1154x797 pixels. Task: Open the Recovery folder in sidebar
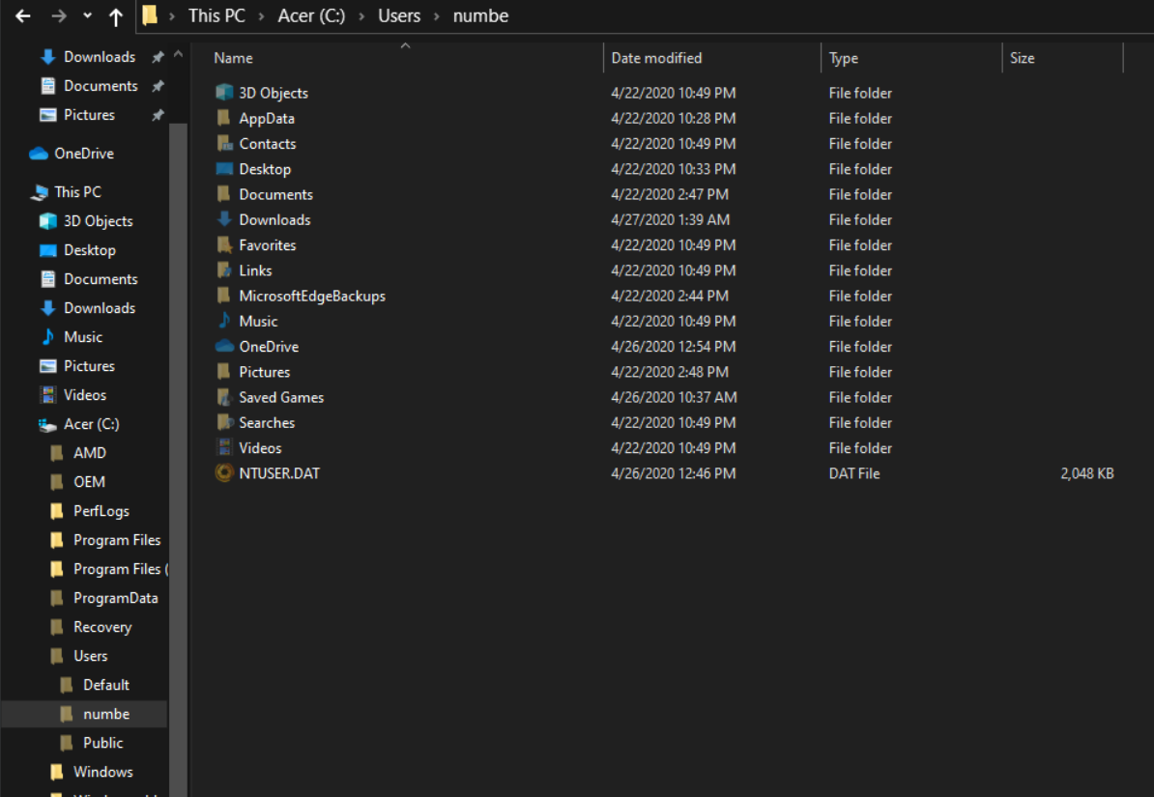coord(101,627)
